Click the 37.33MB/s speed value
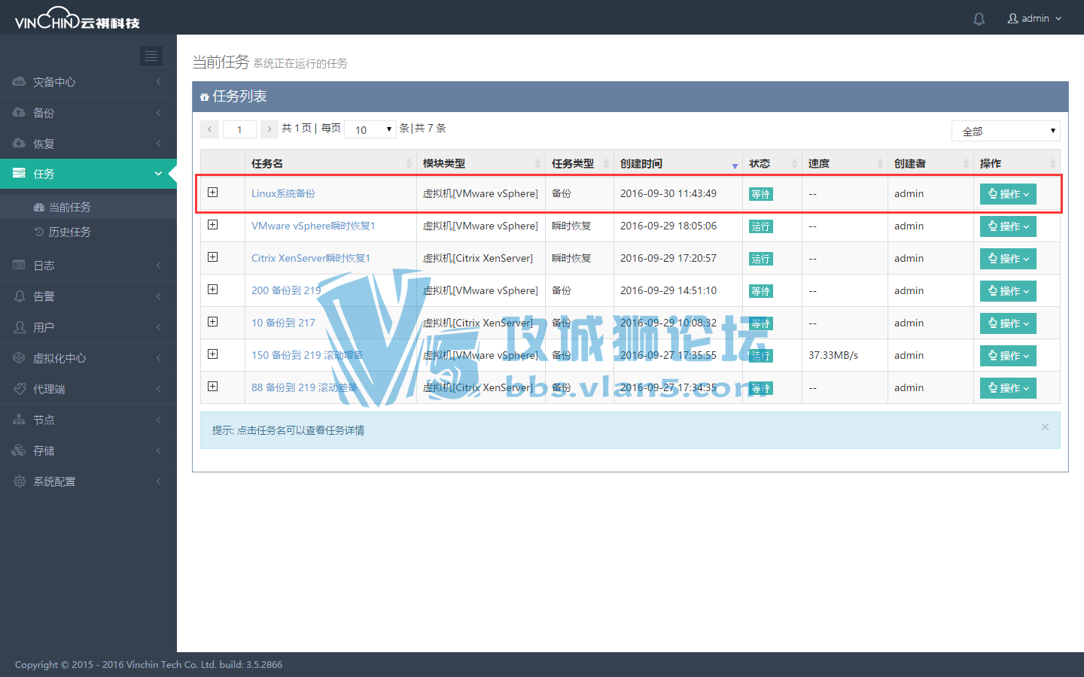1084x677 pixels. (833, 355)
